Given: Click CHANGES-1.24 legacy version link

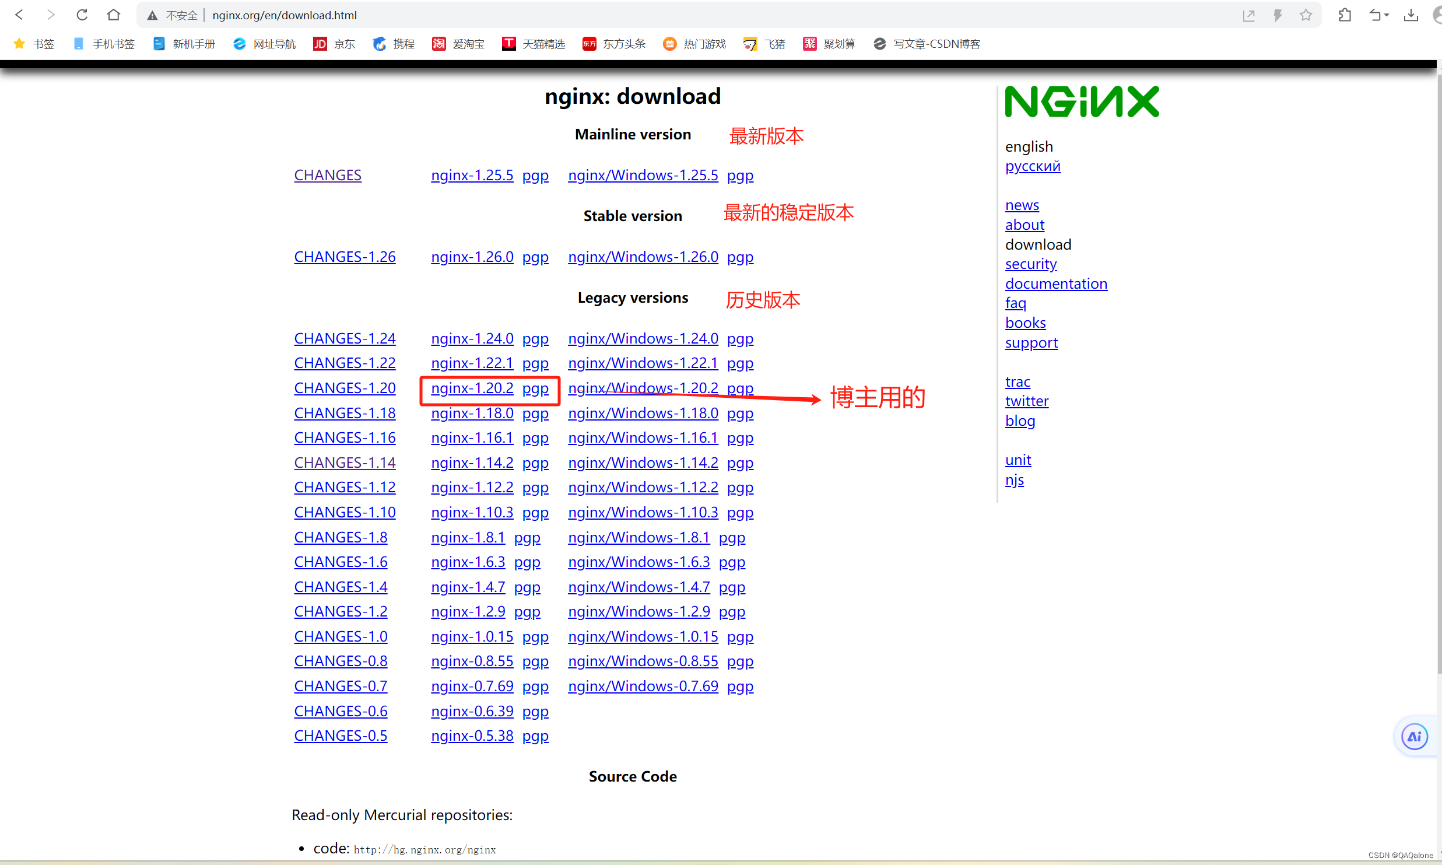Looking at the screenshot, I should tap(345, 339).
